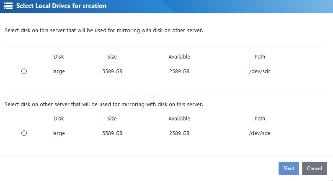Click the Path header in other server's table

tap(260, 119)
